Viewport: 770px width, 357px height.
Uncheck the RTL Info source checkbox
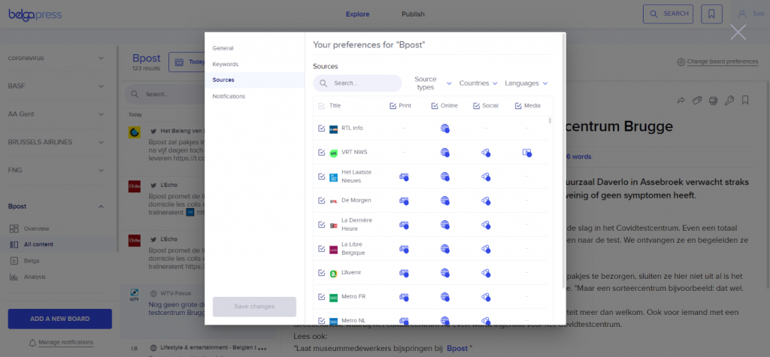322,129
